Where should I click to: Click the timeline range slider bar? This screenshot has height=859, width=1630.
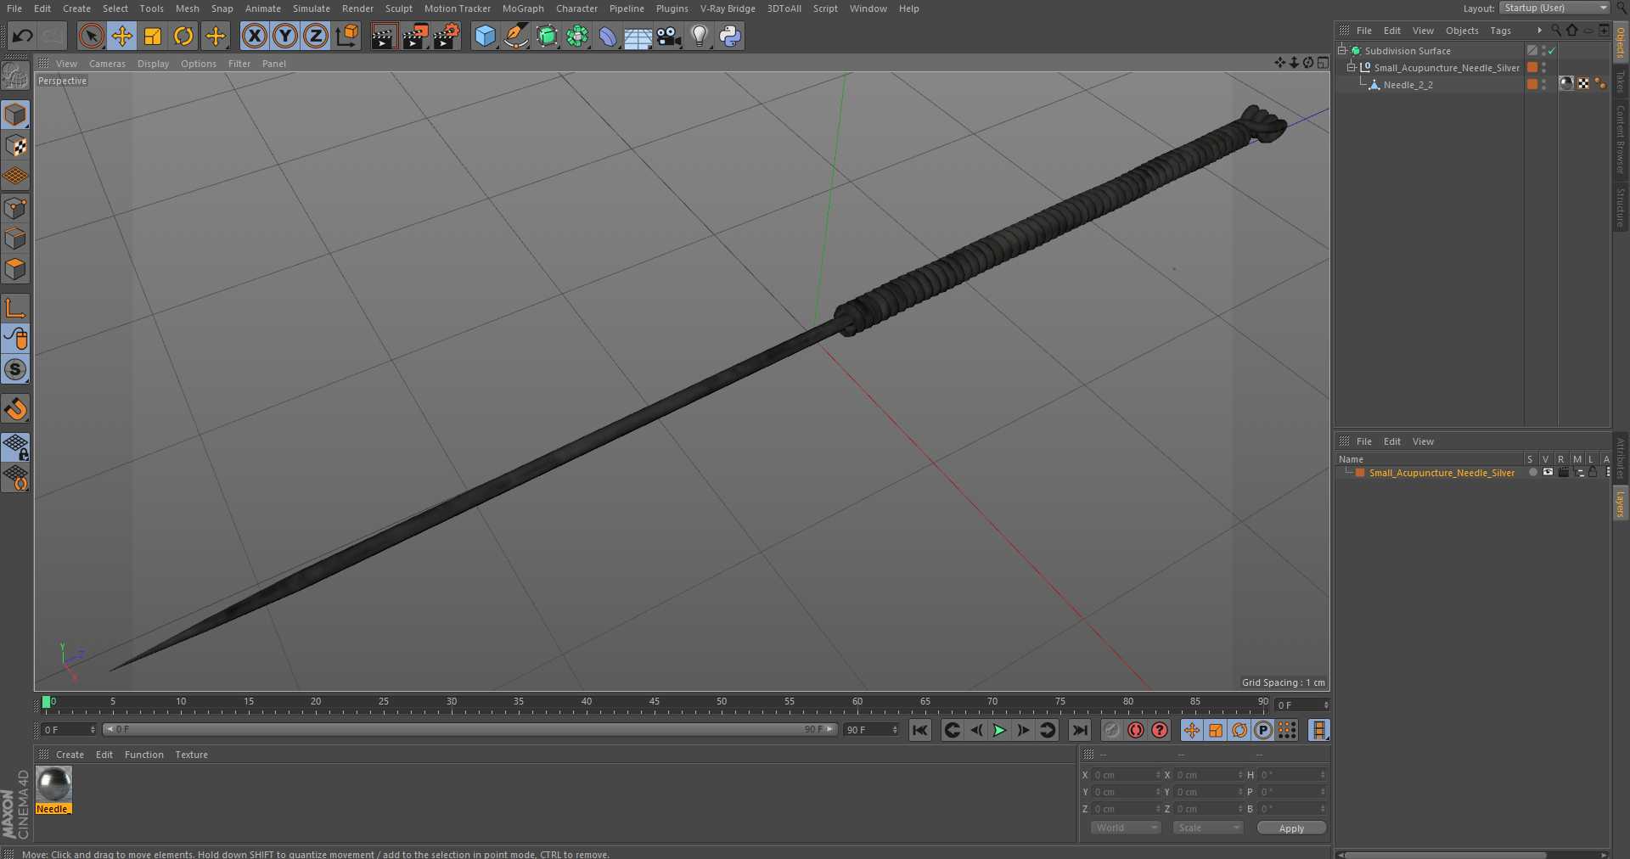click(x=470, y=729)
